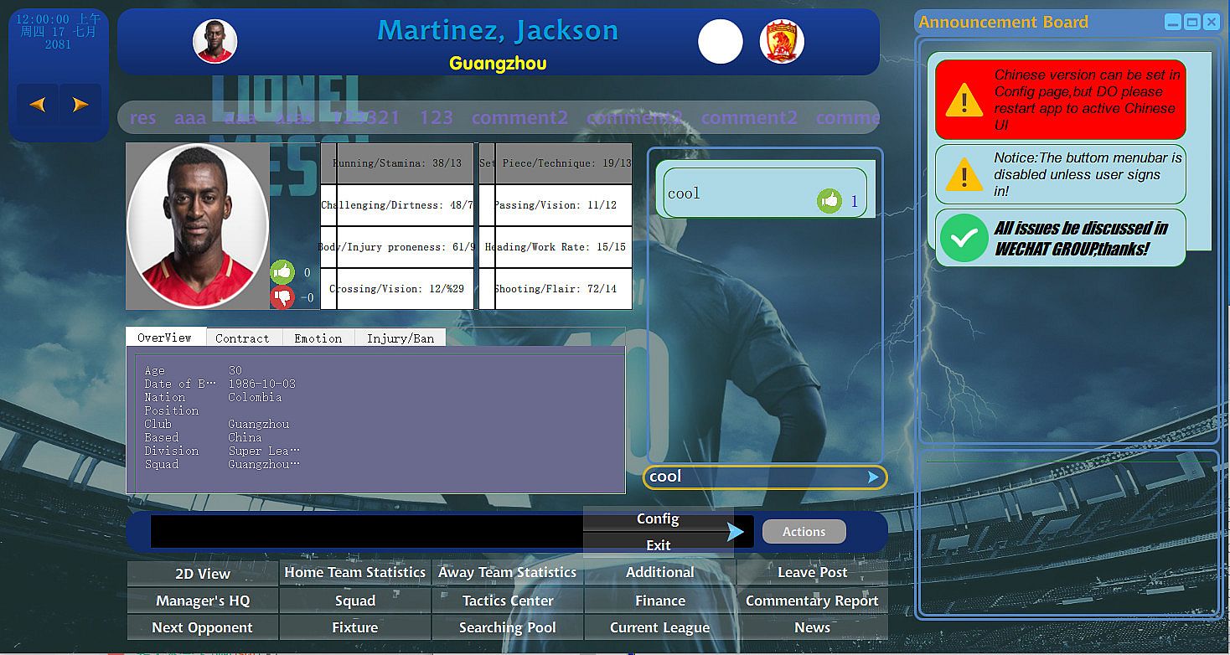Open the large player portrait photo

point(198,226)
